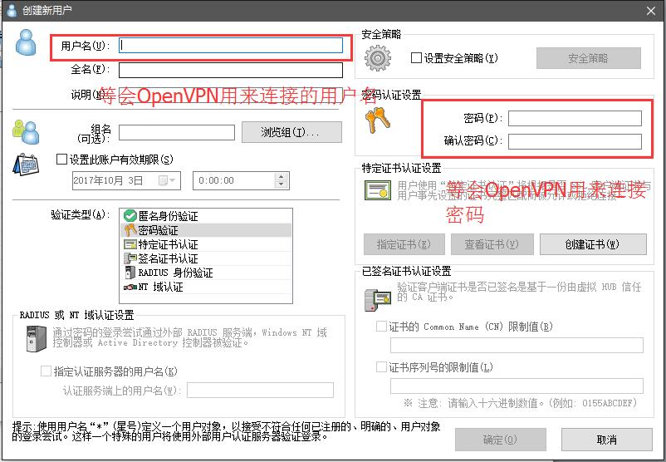This screenshot has width=666, height=462.
Task: Click the calendar icon for account expiry
Action: coord(26,165)
